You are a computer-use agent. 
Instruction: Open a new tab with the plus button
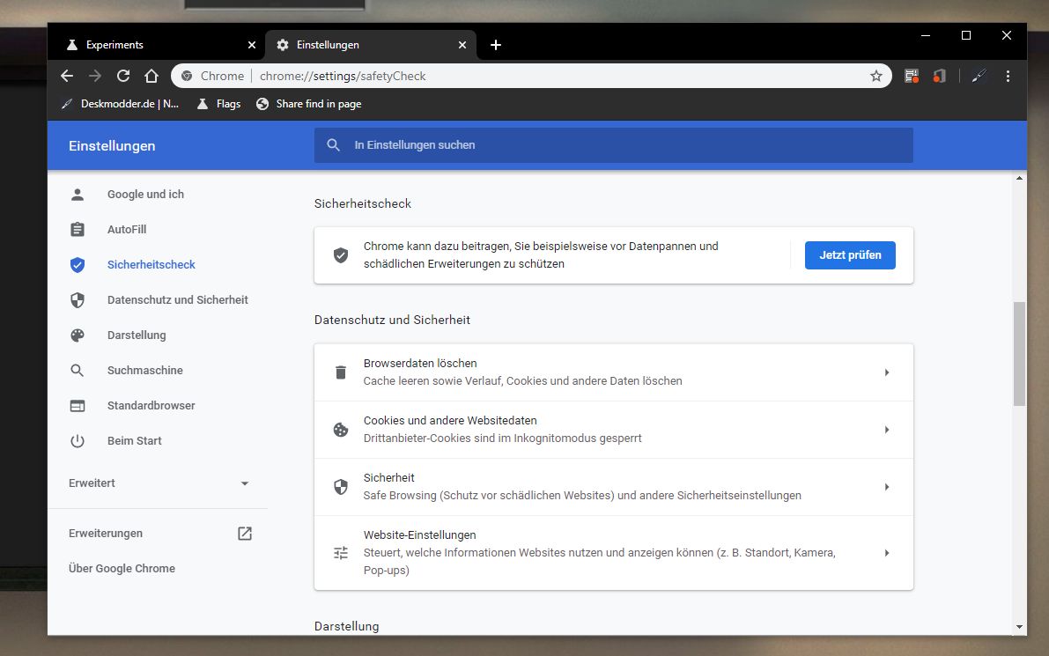pyautogui.click(x=496, y=45)
